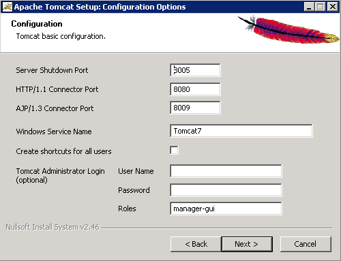Cancel the Tomcat setup
Image resolution: width=341 pixels, height=261 pixels.
click(306, 244)
